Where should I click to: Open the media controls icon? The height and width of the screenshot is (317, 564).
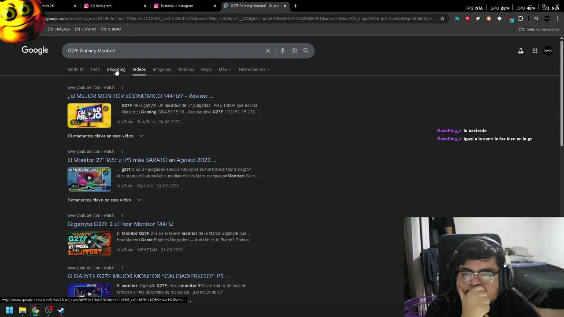click(536, 18)
